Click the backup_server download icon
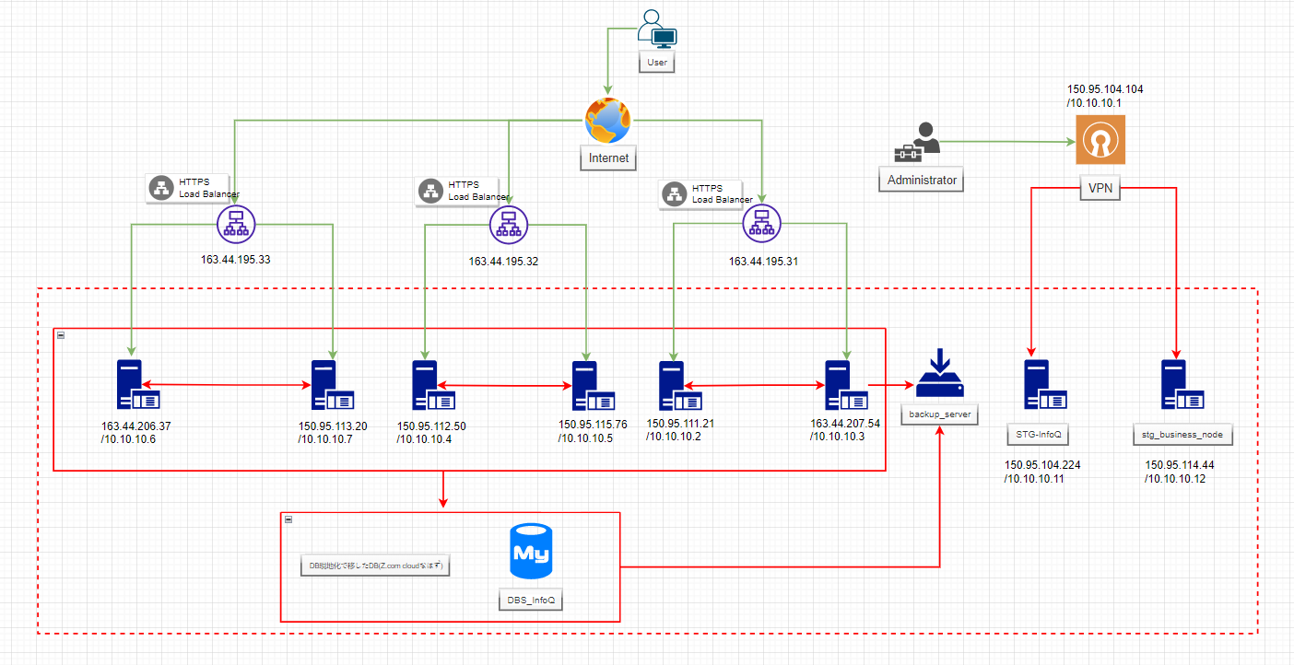 pos(938,375)
